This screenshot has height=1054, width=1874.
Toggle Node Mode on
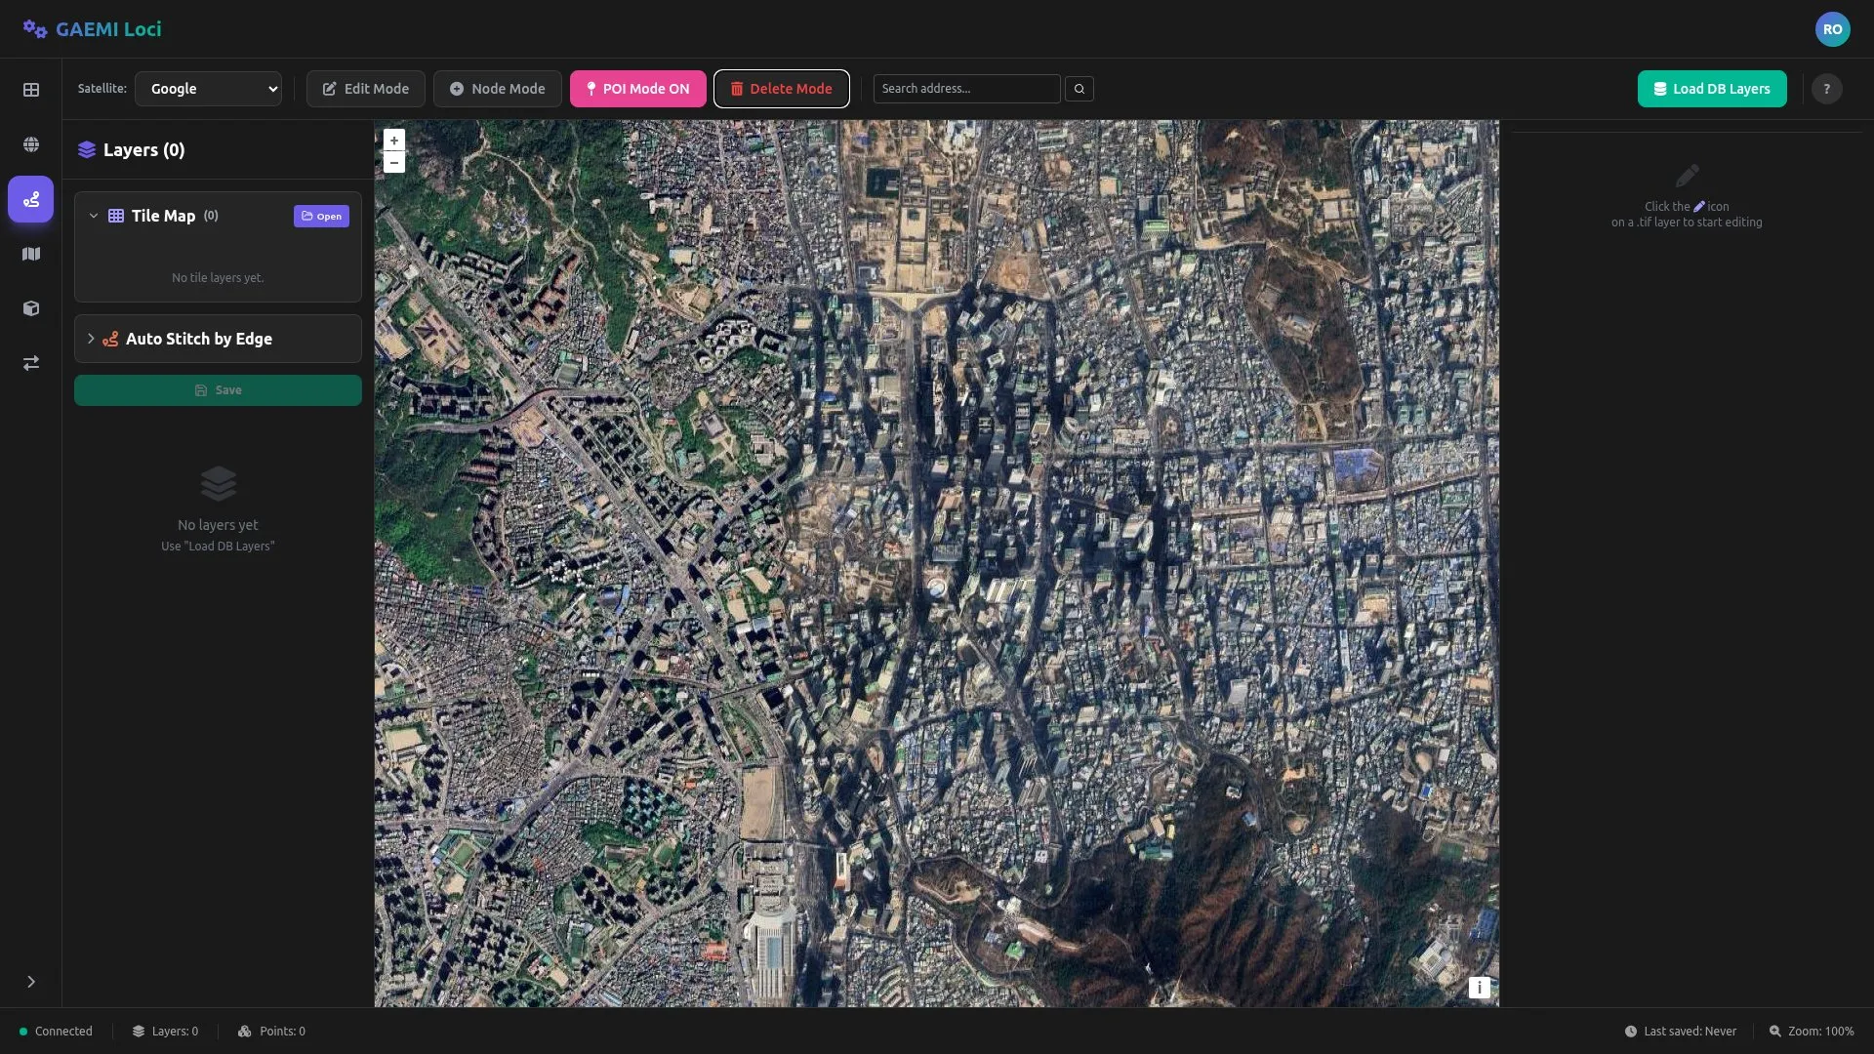tap(497, 89)
